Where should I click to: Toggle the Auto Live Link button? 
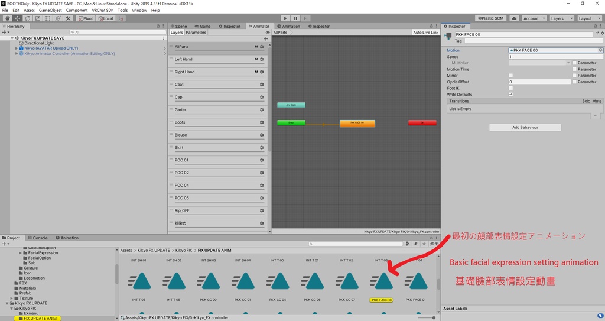(x=425, y=33)
